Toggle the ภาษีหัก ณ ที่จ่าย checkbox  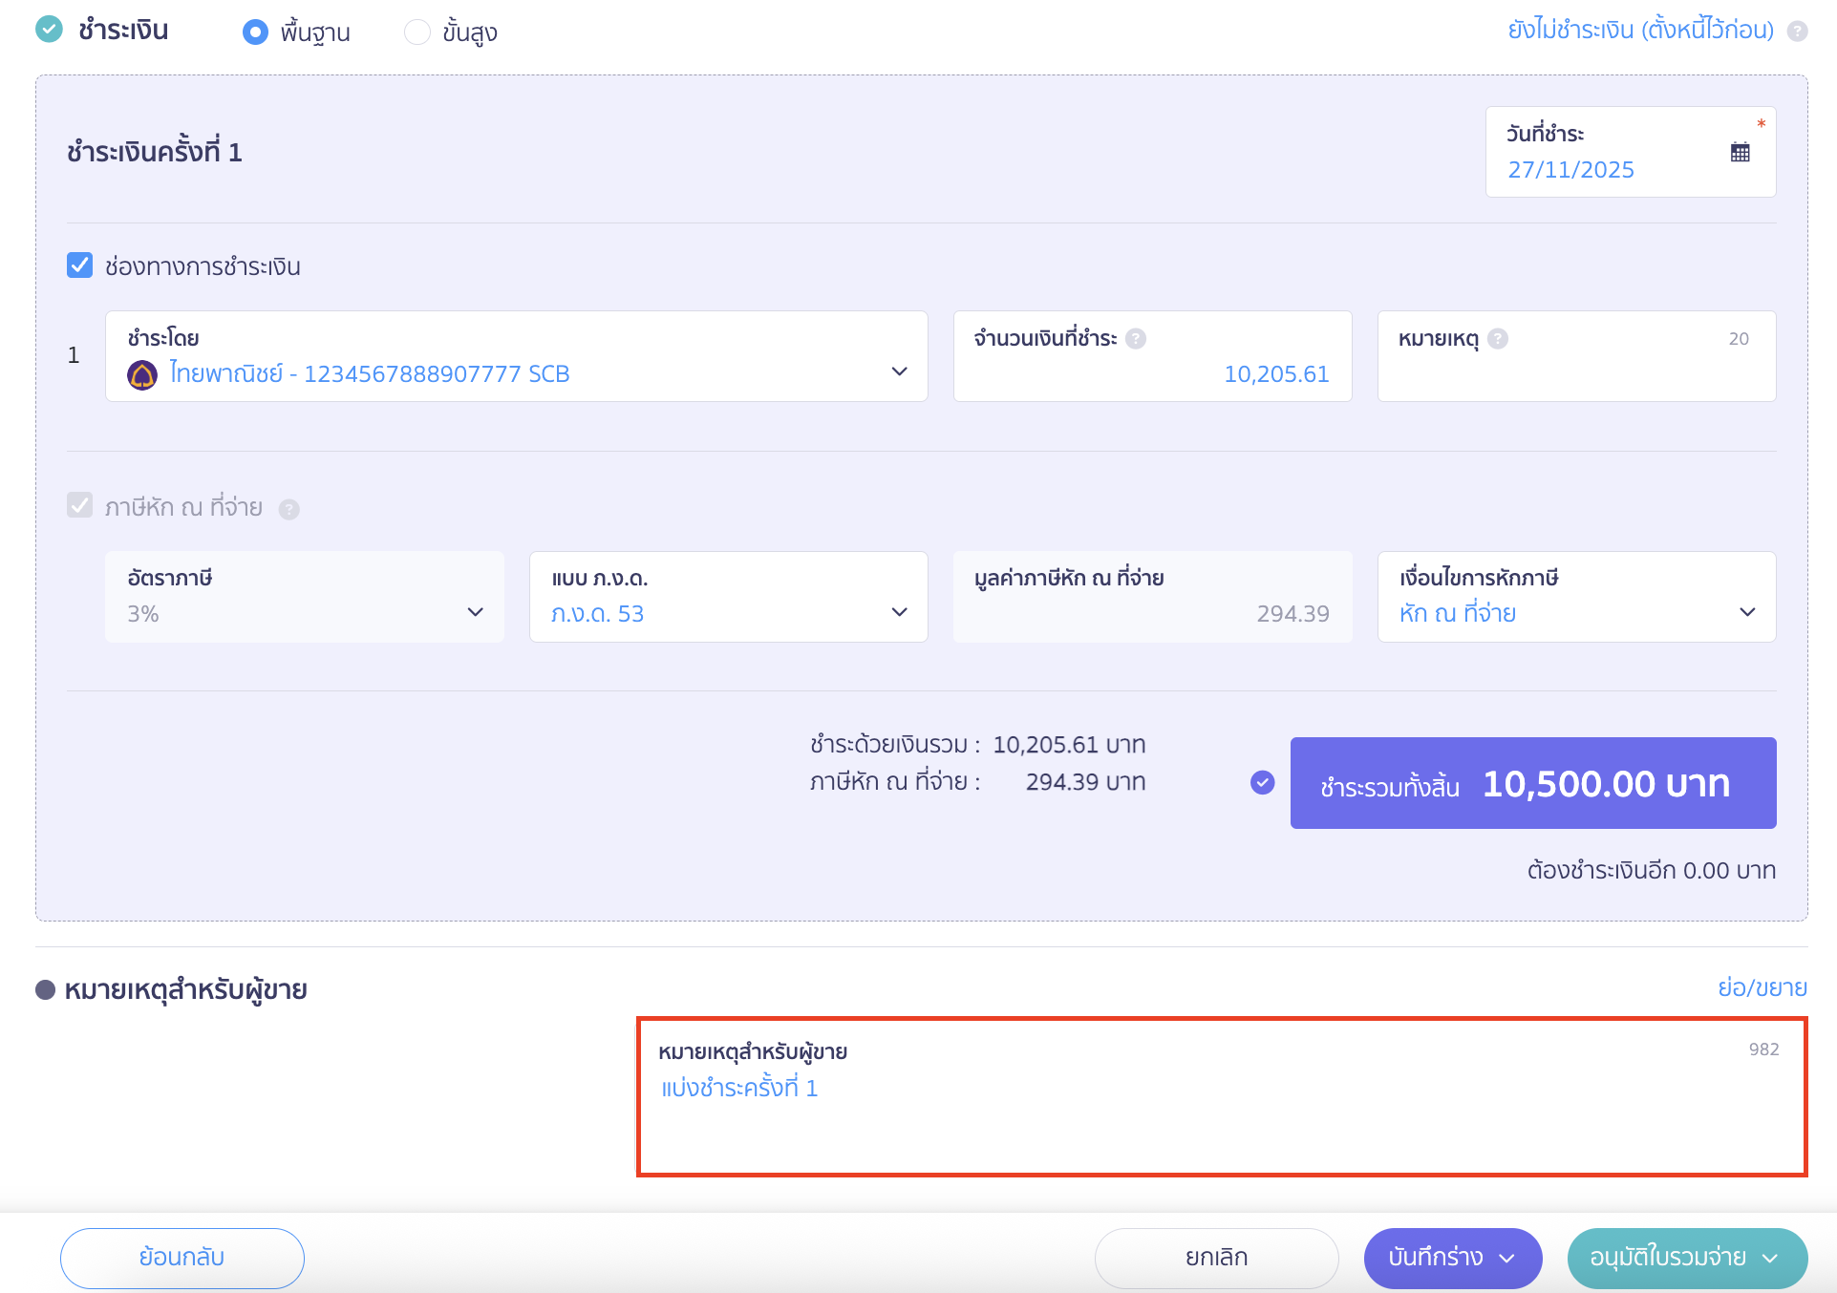80,505
